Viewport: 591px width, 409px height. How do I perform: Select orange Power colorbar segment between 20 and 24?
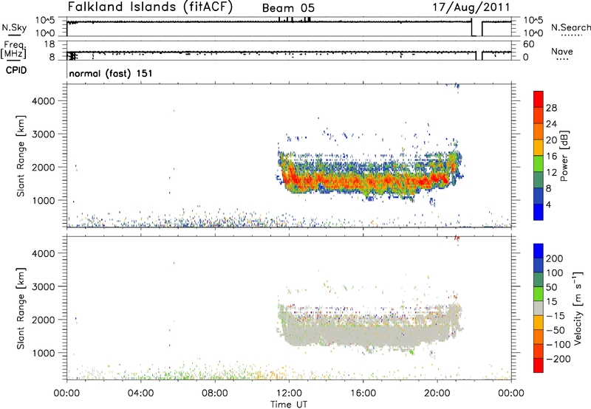[539, 131]
